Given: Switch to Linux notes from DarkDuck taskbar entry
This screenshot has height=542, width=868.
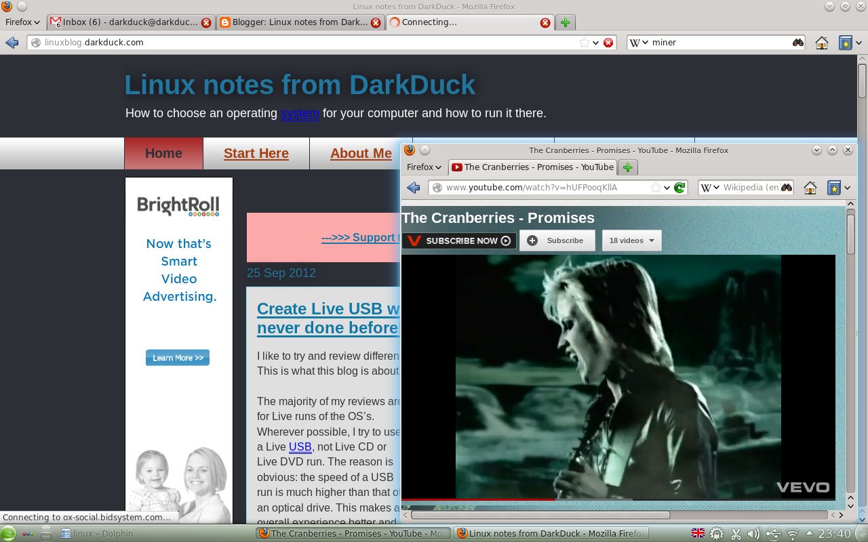Looking at the screenshot, I should (551, 534).
